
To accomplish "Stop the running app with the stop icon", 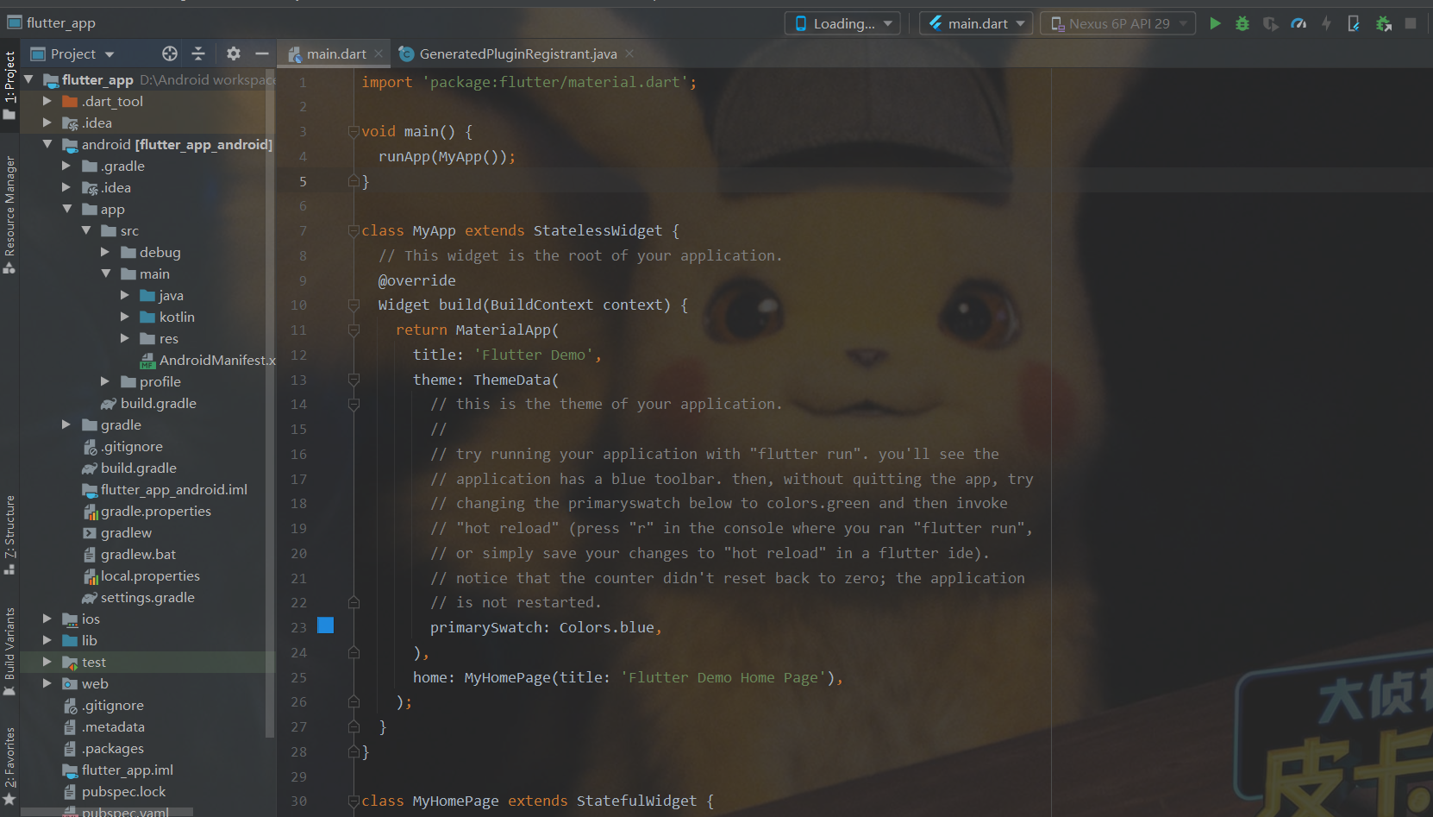I will click(x=1411, y=23).
